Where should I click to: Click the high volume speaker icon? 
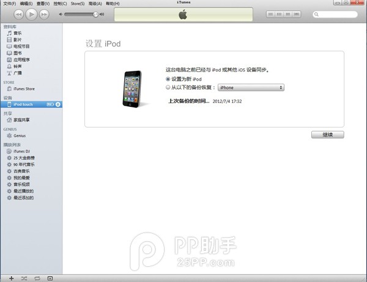(102, 14)
